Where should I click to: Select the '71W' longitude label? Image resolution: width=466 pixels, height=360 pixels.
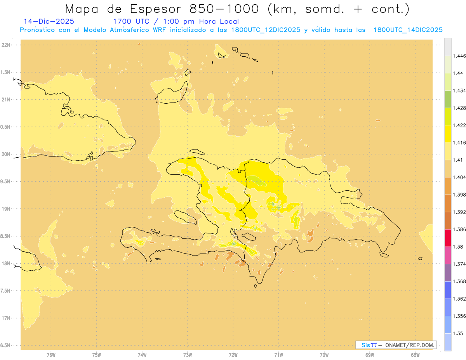coord(278,355)
